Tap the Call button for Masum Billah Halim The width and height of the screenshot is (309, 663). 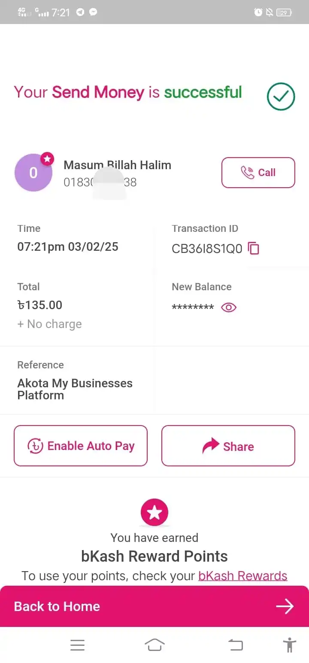(x=258, y=173)
